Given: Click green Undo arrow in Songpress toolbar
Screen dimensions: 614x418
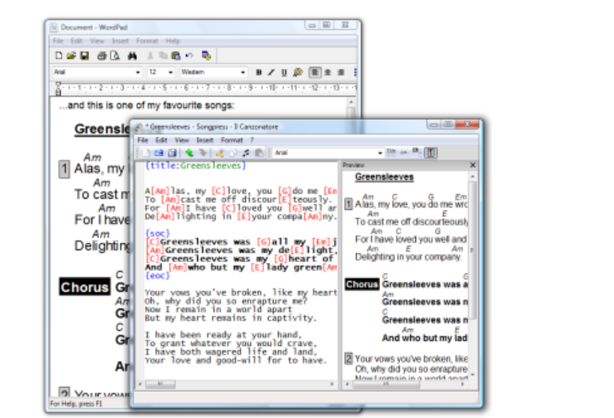Looking at the screenshot, I should coord(190,153).
